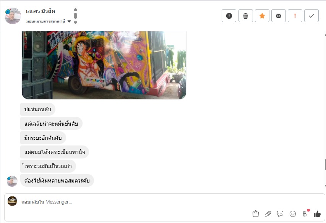This screenshot has width=326, height=223.
Task: Delete conversation with the trash icon
Action: coord(245,16)
